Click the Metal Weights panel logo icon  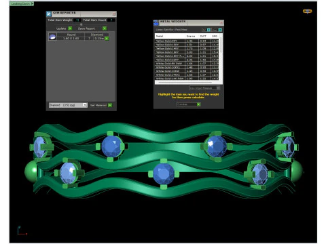tap(156, 23)
